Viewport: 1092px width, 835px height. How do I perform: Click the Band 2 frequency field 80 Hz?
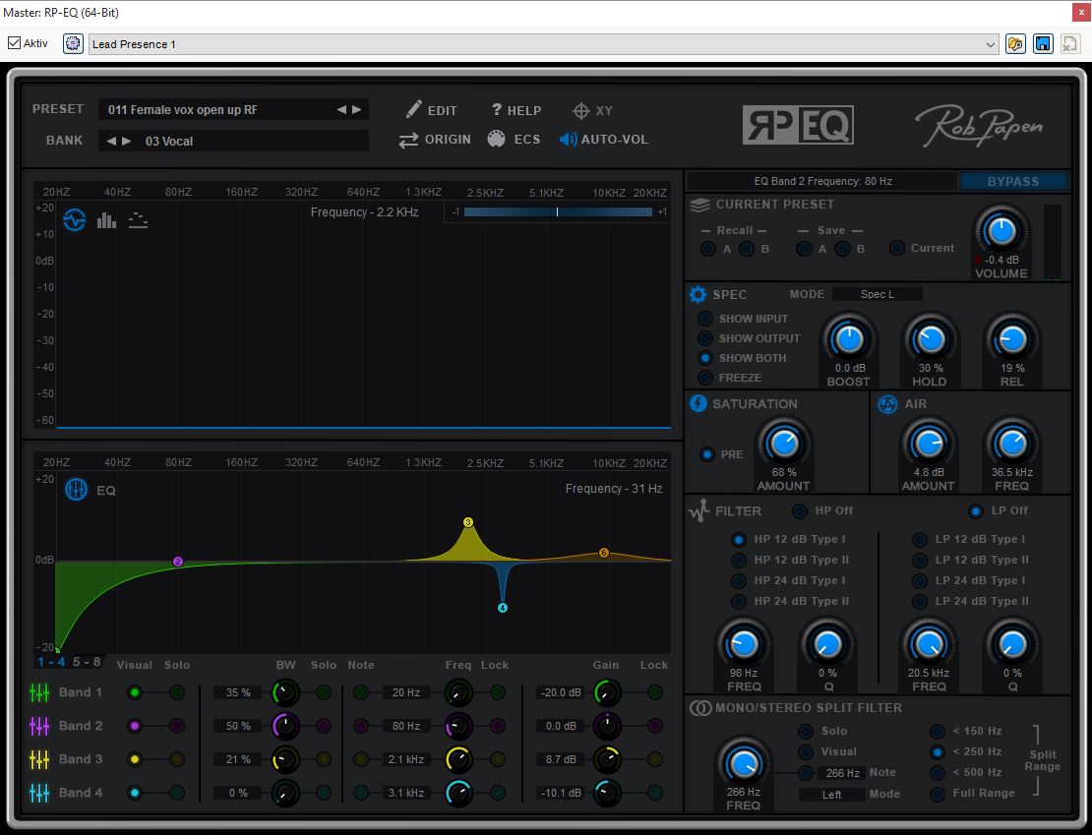(406, 726)
